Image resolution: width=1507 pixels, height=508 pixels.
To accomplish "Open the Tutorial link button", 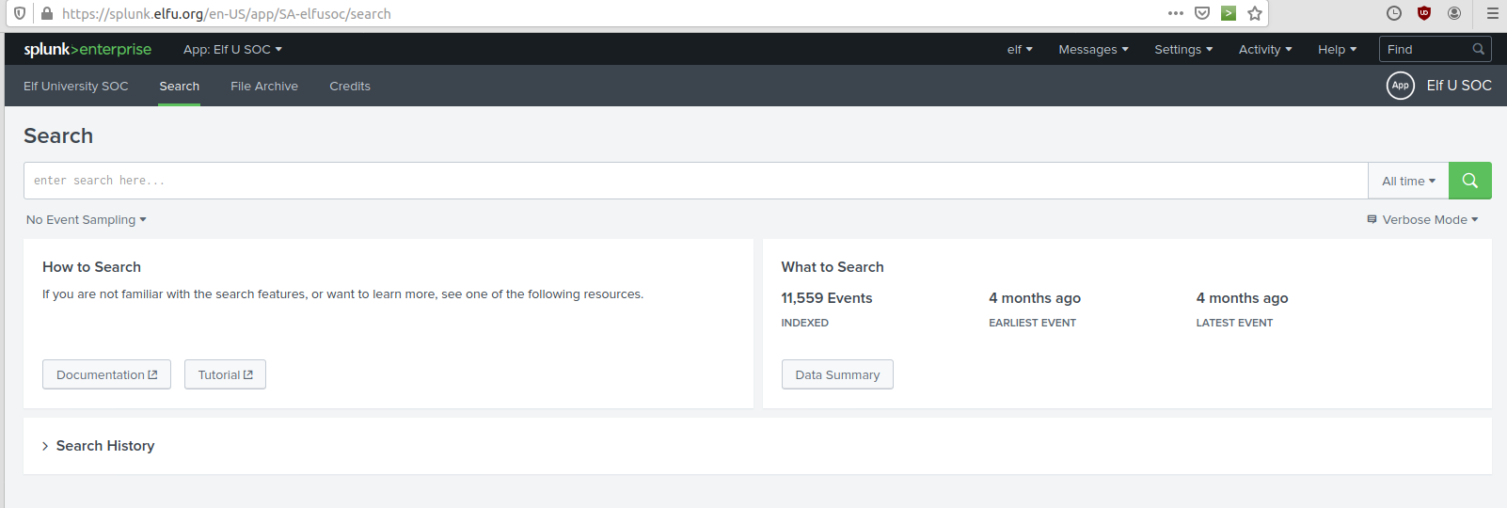I will (x=225, y=374).
